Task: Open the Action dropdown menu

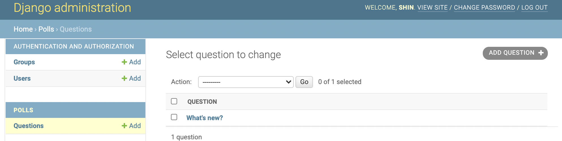Action: point(246,82)
